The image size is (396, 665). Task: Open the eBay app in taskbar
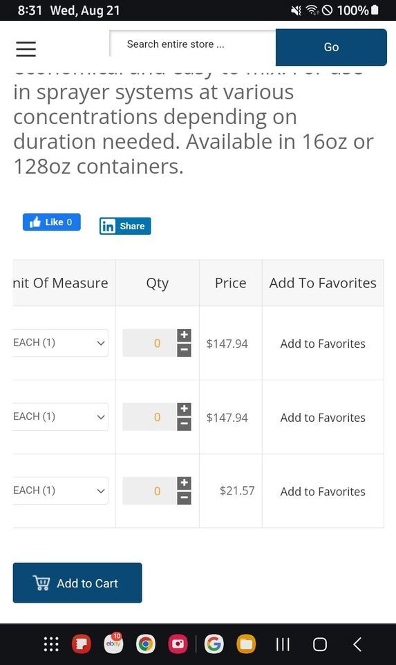pos(113,644)
